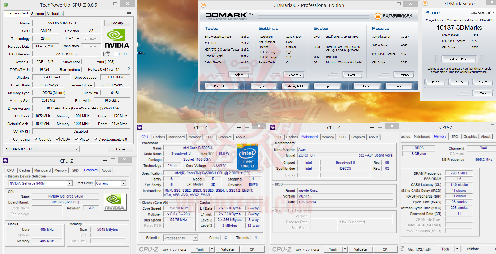496x254 pixels.
Task: Switch to the Validation tab in GPU-Z
Action: click(x=55, y=14)
